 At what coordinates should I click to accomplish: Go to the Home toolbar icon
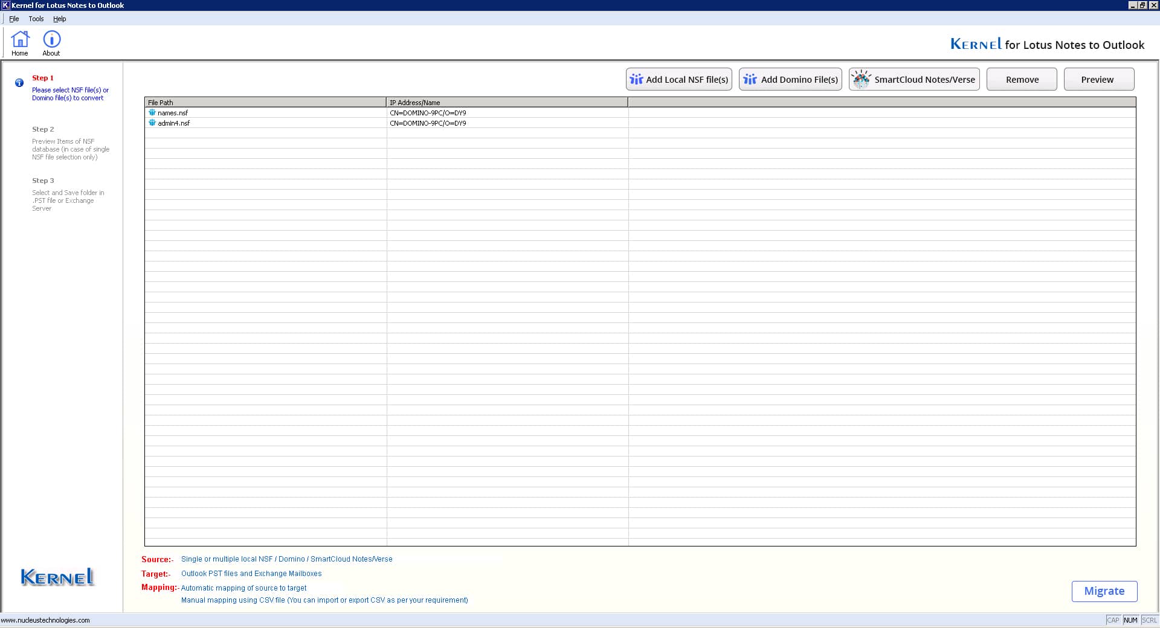20,43
